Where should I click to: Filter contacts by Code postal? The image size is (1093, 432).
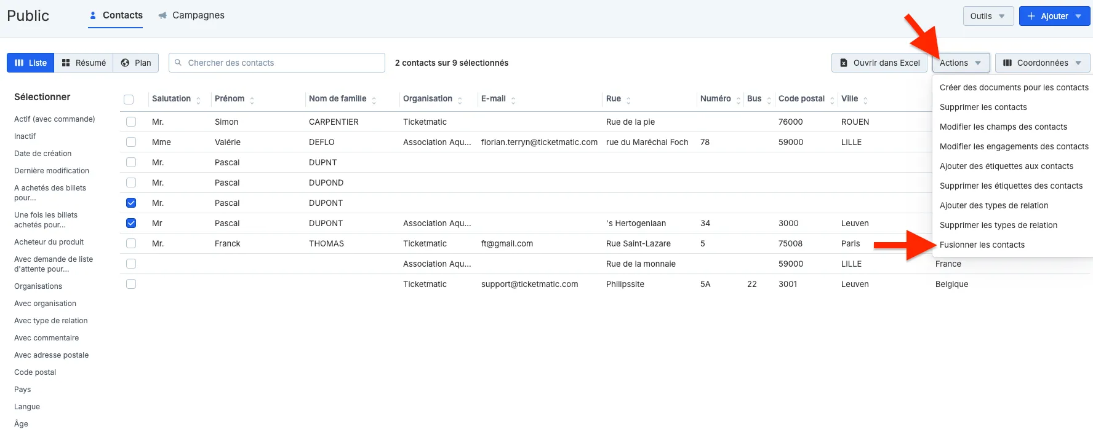35,372
